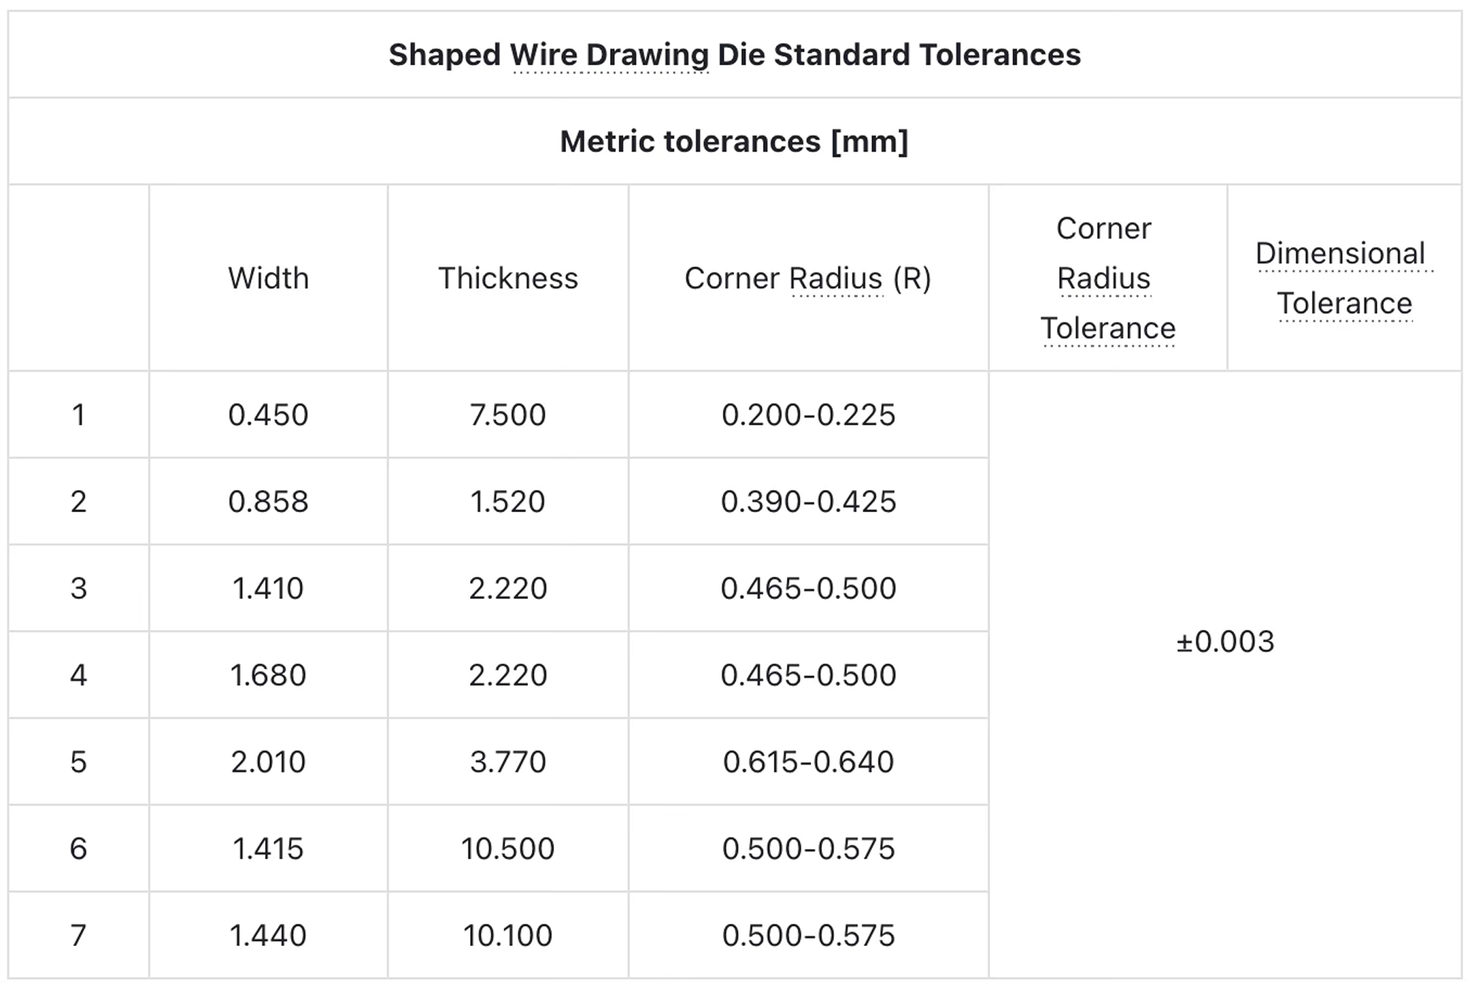This screenshot has height=987, width=1470.
Task: Click the 'Corner Radius (R)' column header
Action: tap(808, 278)
